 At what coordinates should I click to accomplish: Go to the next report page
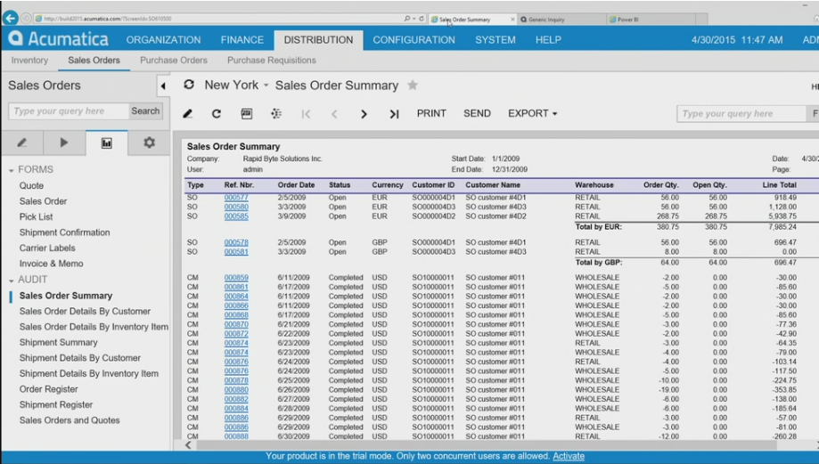(x=364, y=114)
